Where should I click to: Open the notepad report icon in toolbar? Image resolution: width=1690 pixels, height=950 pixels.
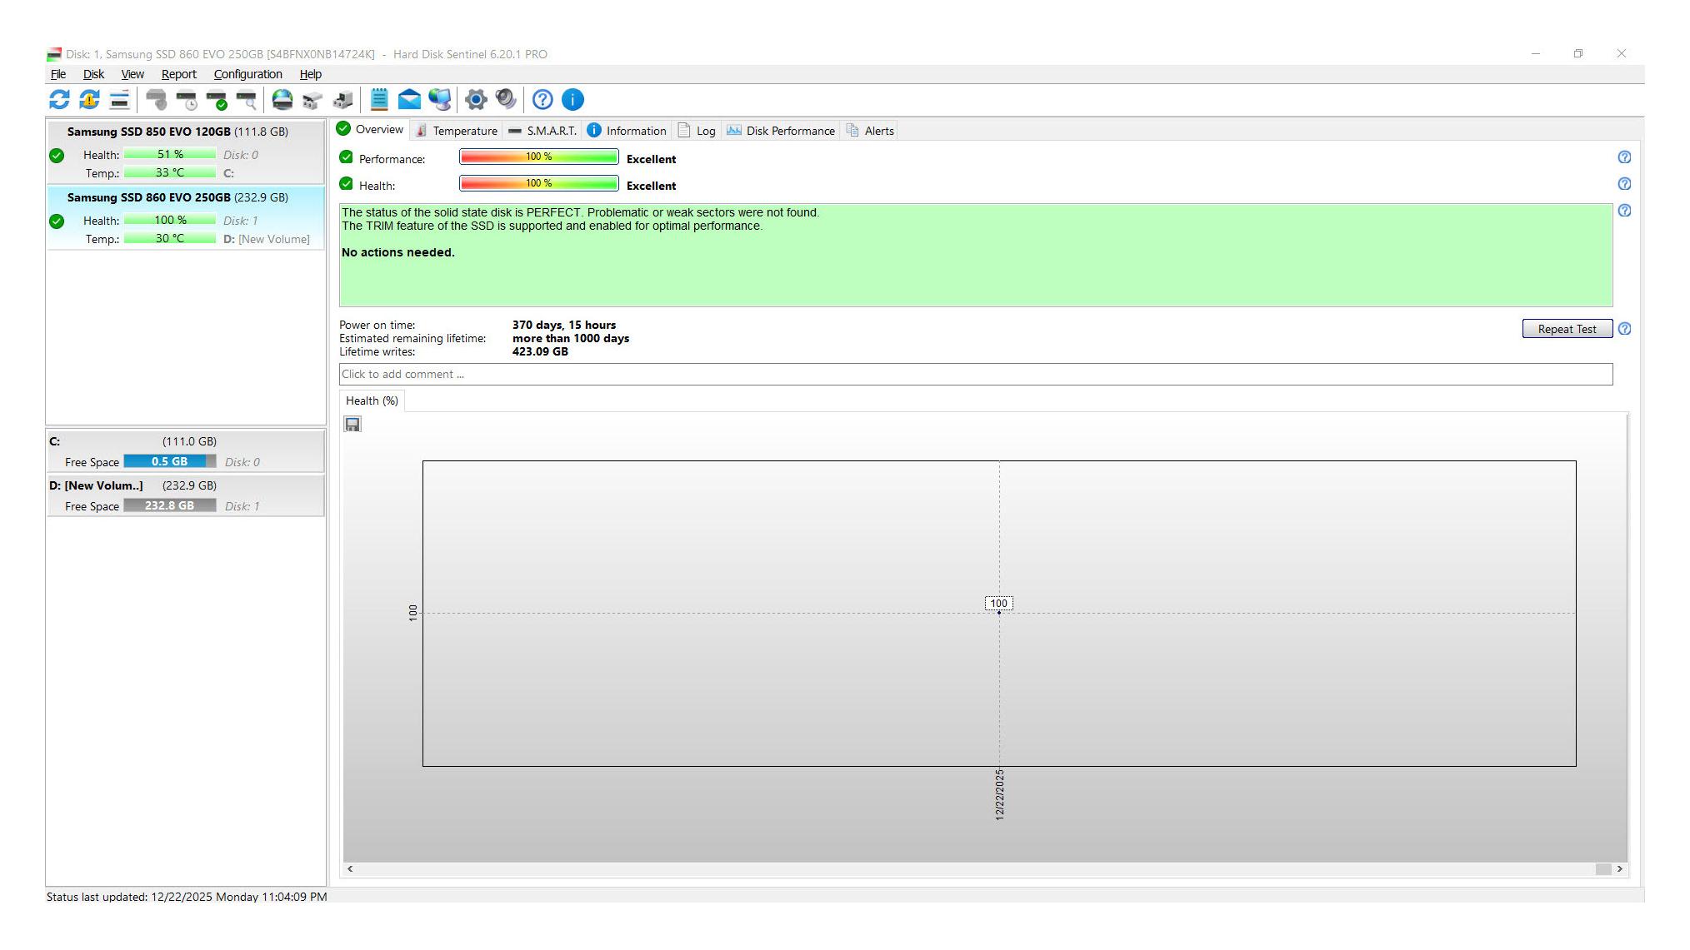click(x=379, y=100)
